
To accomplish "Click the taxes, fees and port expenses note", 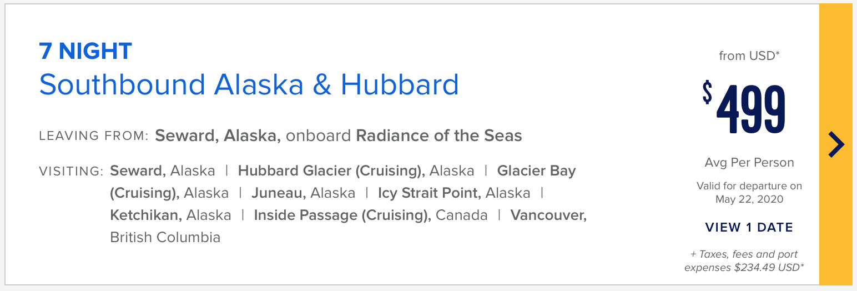I will [x=744, y=261].
